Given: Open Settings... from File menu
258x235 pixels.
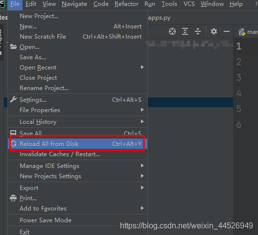Looking at the screenshot, I should (77, 100).
